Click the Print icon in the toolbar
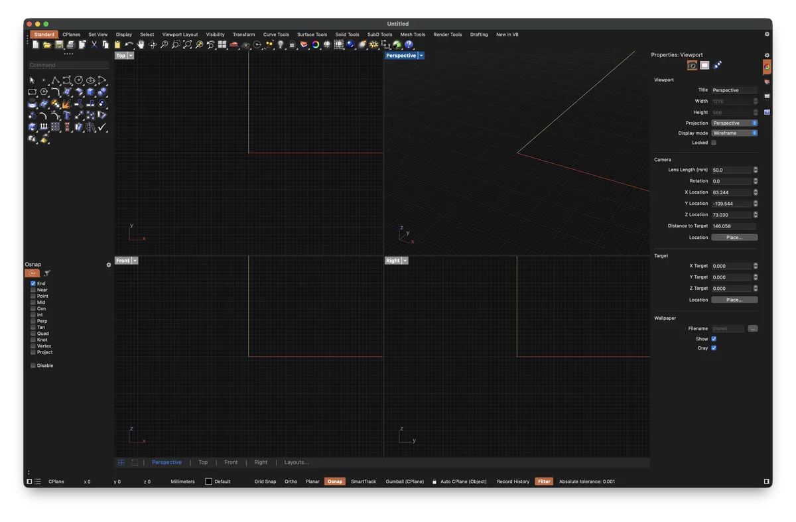The width and height of the screenshot is (796, 522). [x=70, y=45]
